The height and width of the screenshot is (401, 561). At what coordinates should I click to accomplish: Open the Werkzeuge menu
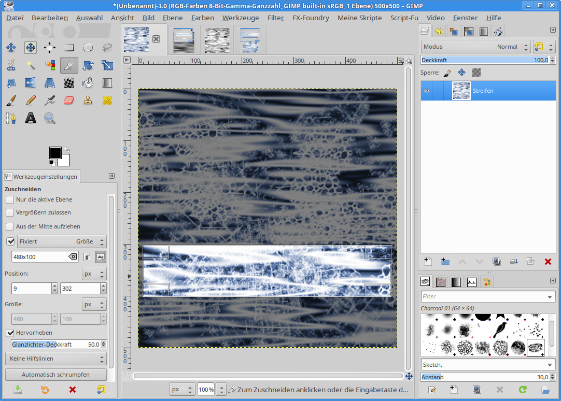point(240,18)
